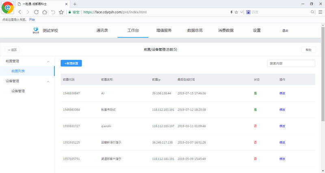The image size is (325, 173).
Task: Click the 返回 back button
Action: coord(12,50)
